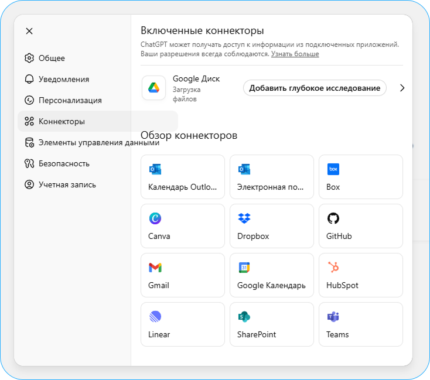Follow the Узнать больше link
430x380 pixels.
tap(295, 54)
